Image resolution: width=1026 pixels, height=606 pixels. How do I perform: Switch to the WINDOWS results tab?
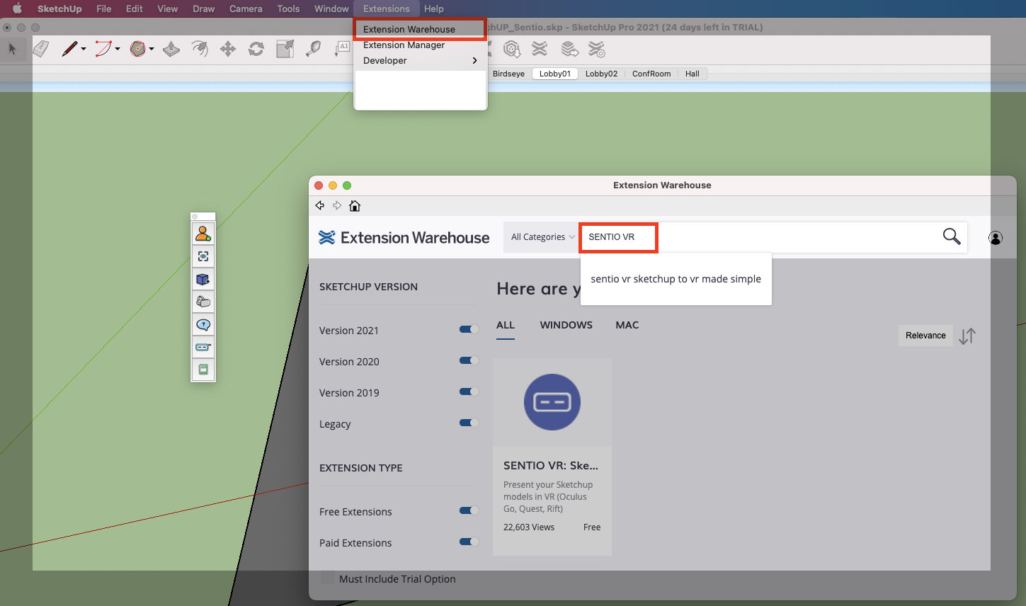pyautogui.click(x=566, y=325)
